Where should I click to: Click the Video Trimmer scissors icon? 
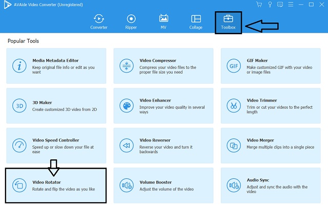pyautogui.click(x=234, y=106)
